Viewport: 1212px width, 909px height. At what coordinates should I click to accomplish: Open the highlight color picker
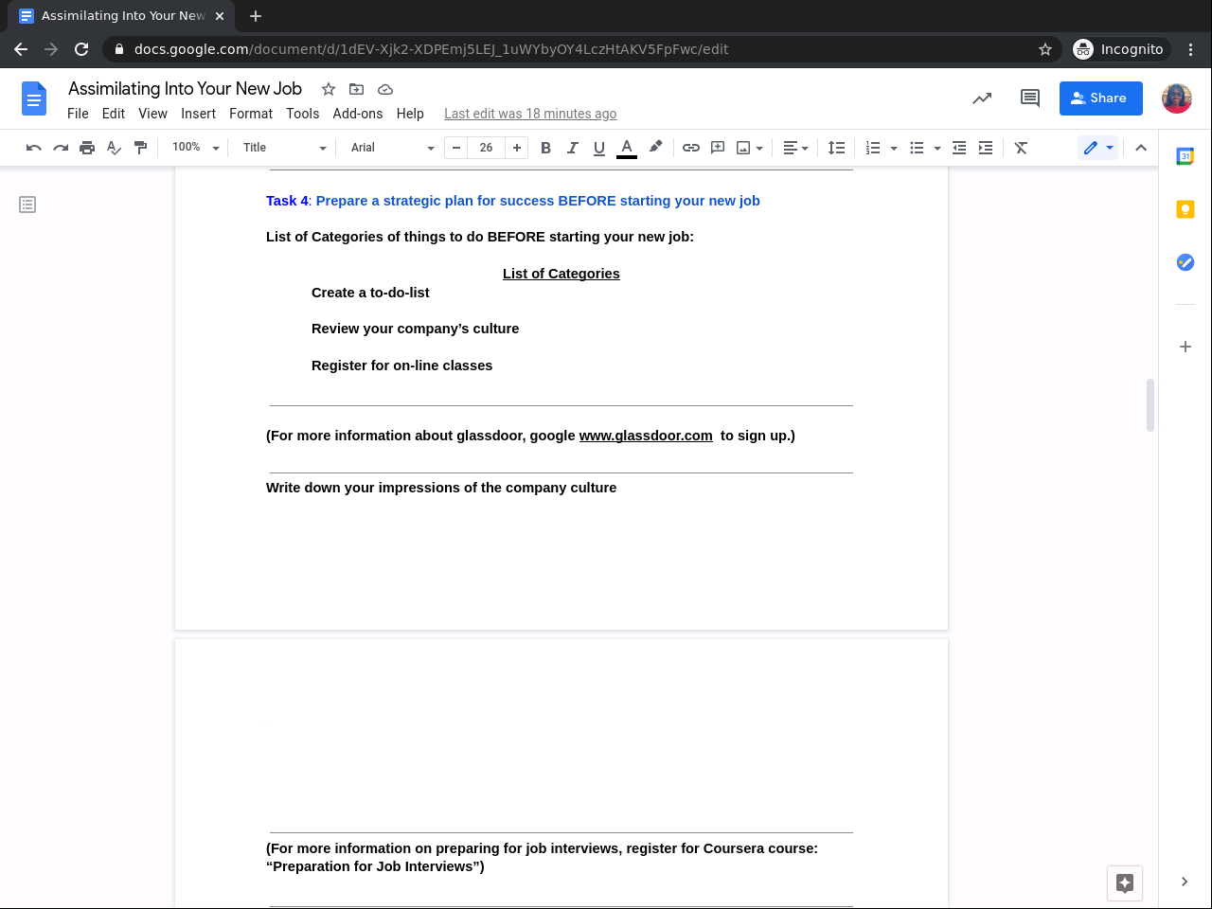click(655, 147)
